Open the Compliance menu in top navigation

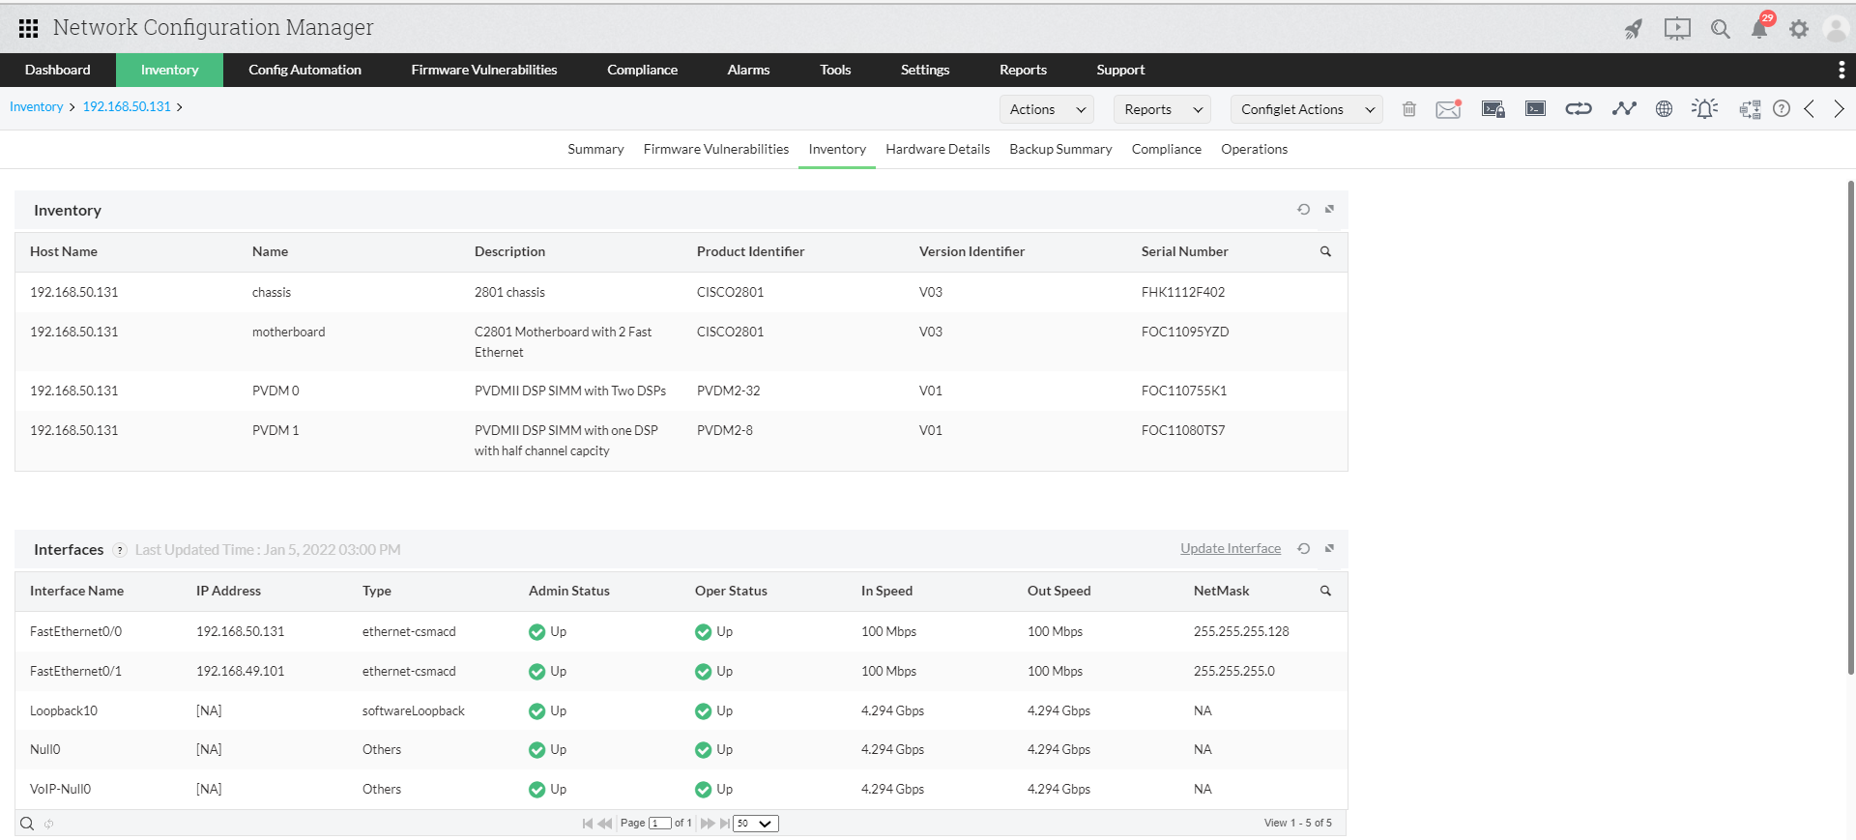coord(642,70)
